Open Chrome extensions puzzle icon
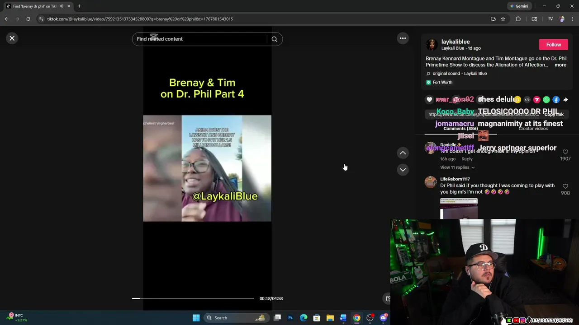 point(518,19)
